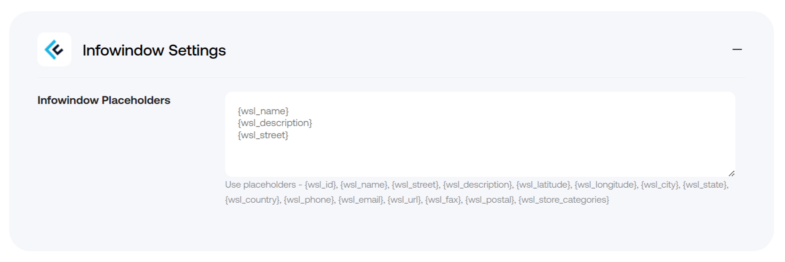Image resolution: width=785 pixels, height=262 pixels.
Task: Click {wsl_postal} in the hint text
Action: tap(489, 200)
